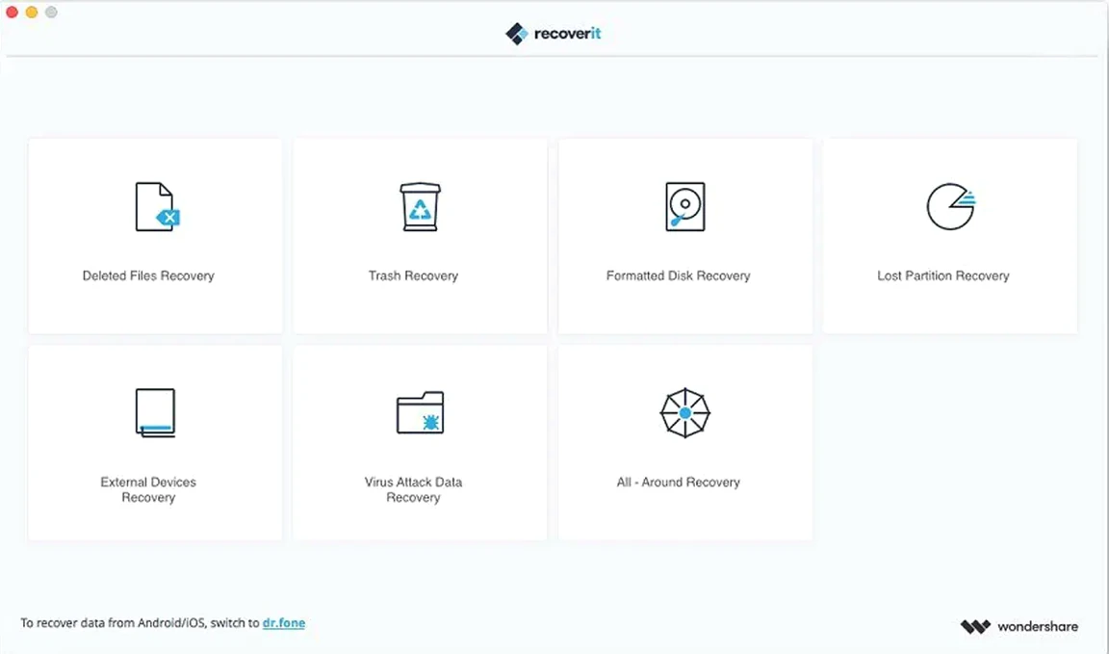This screenshot has height=654, width=1109.
Task: Click the 'wondershare' brand text
Action: (1038, 626)
